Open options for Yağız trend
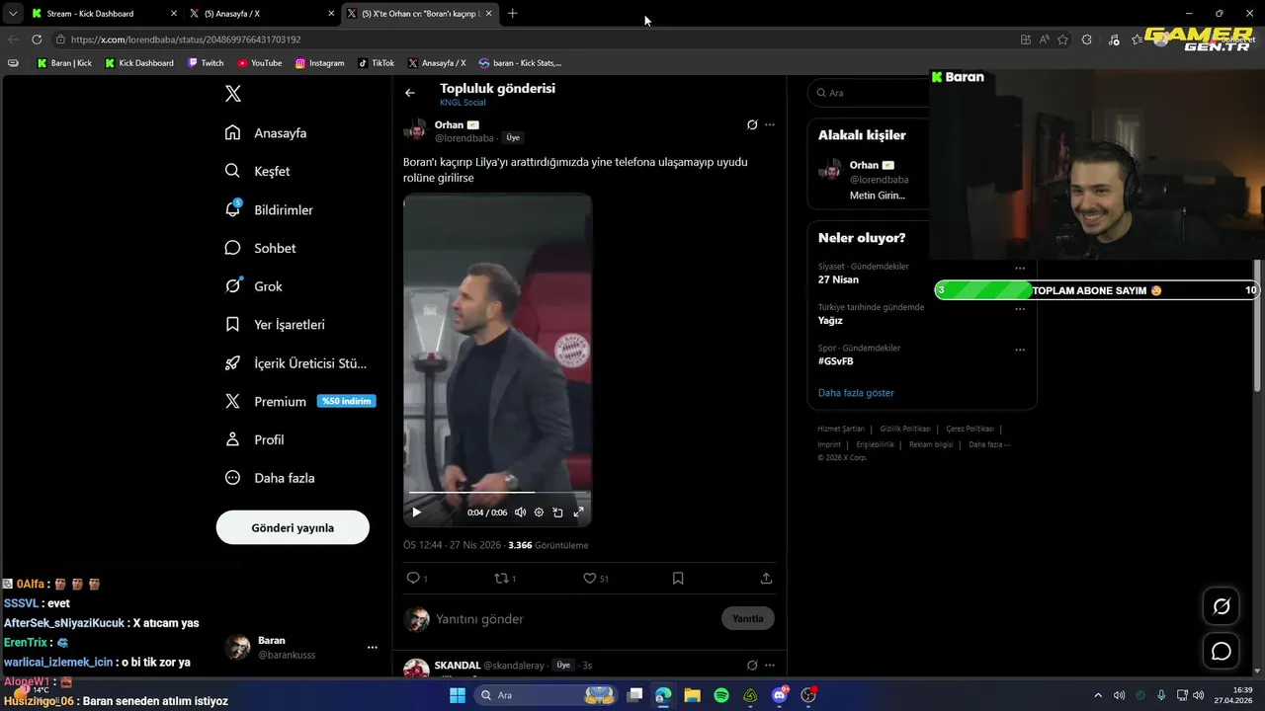This screenshot has height=711, width=1265. pyautogui.click(x=1020, y=308)
